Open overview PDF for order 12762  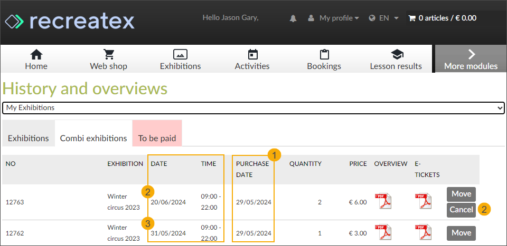tap(383, 232)
